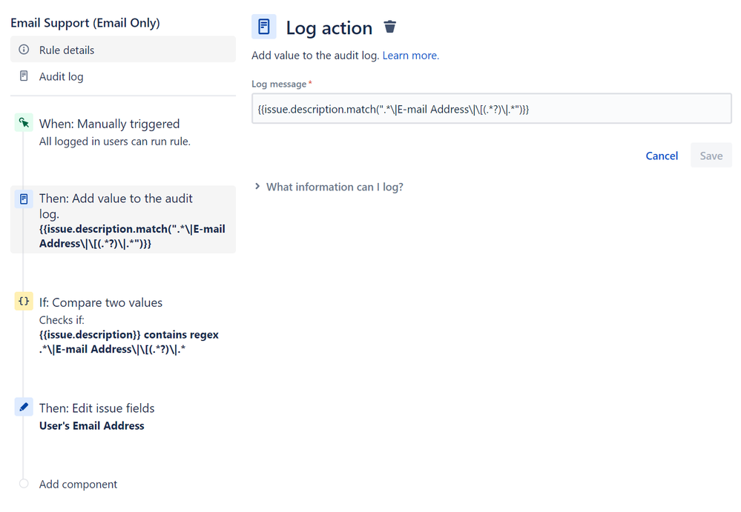Select the audit log action step icon
The height and width of the screenshot is (512, 741).
tap(24, 199)
